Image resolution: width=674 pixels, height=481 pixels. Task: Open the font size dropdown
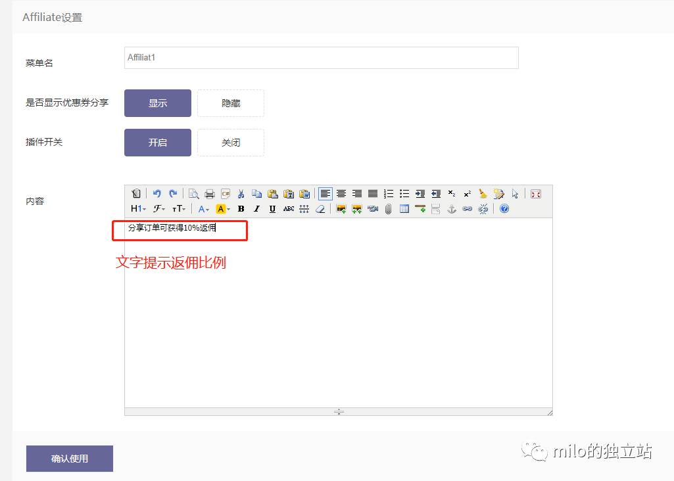(x=179, y=209)
